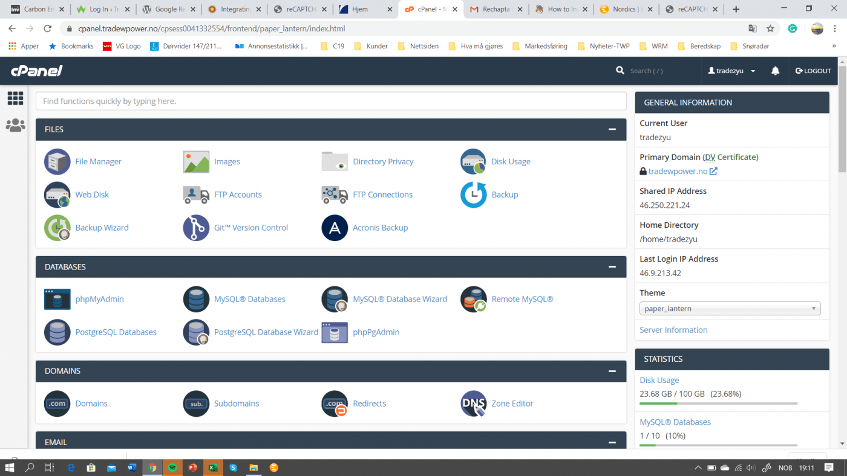
Task: Open the Images tool icon
Action: 196,161
